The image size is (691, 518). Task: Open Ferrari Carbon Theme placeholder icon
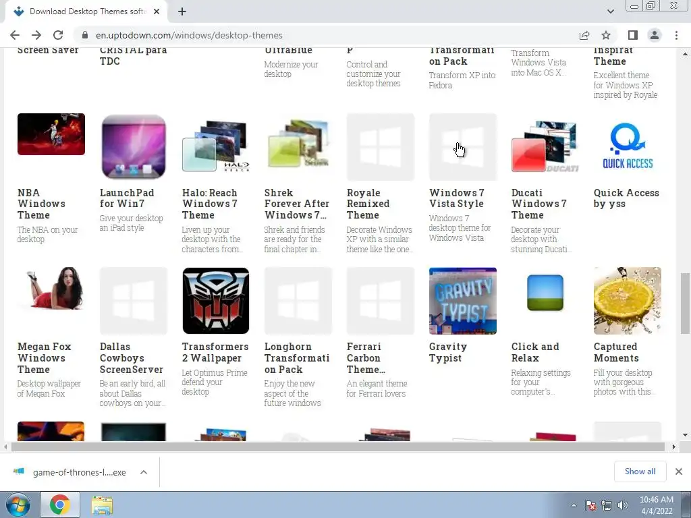pos(381,300)
